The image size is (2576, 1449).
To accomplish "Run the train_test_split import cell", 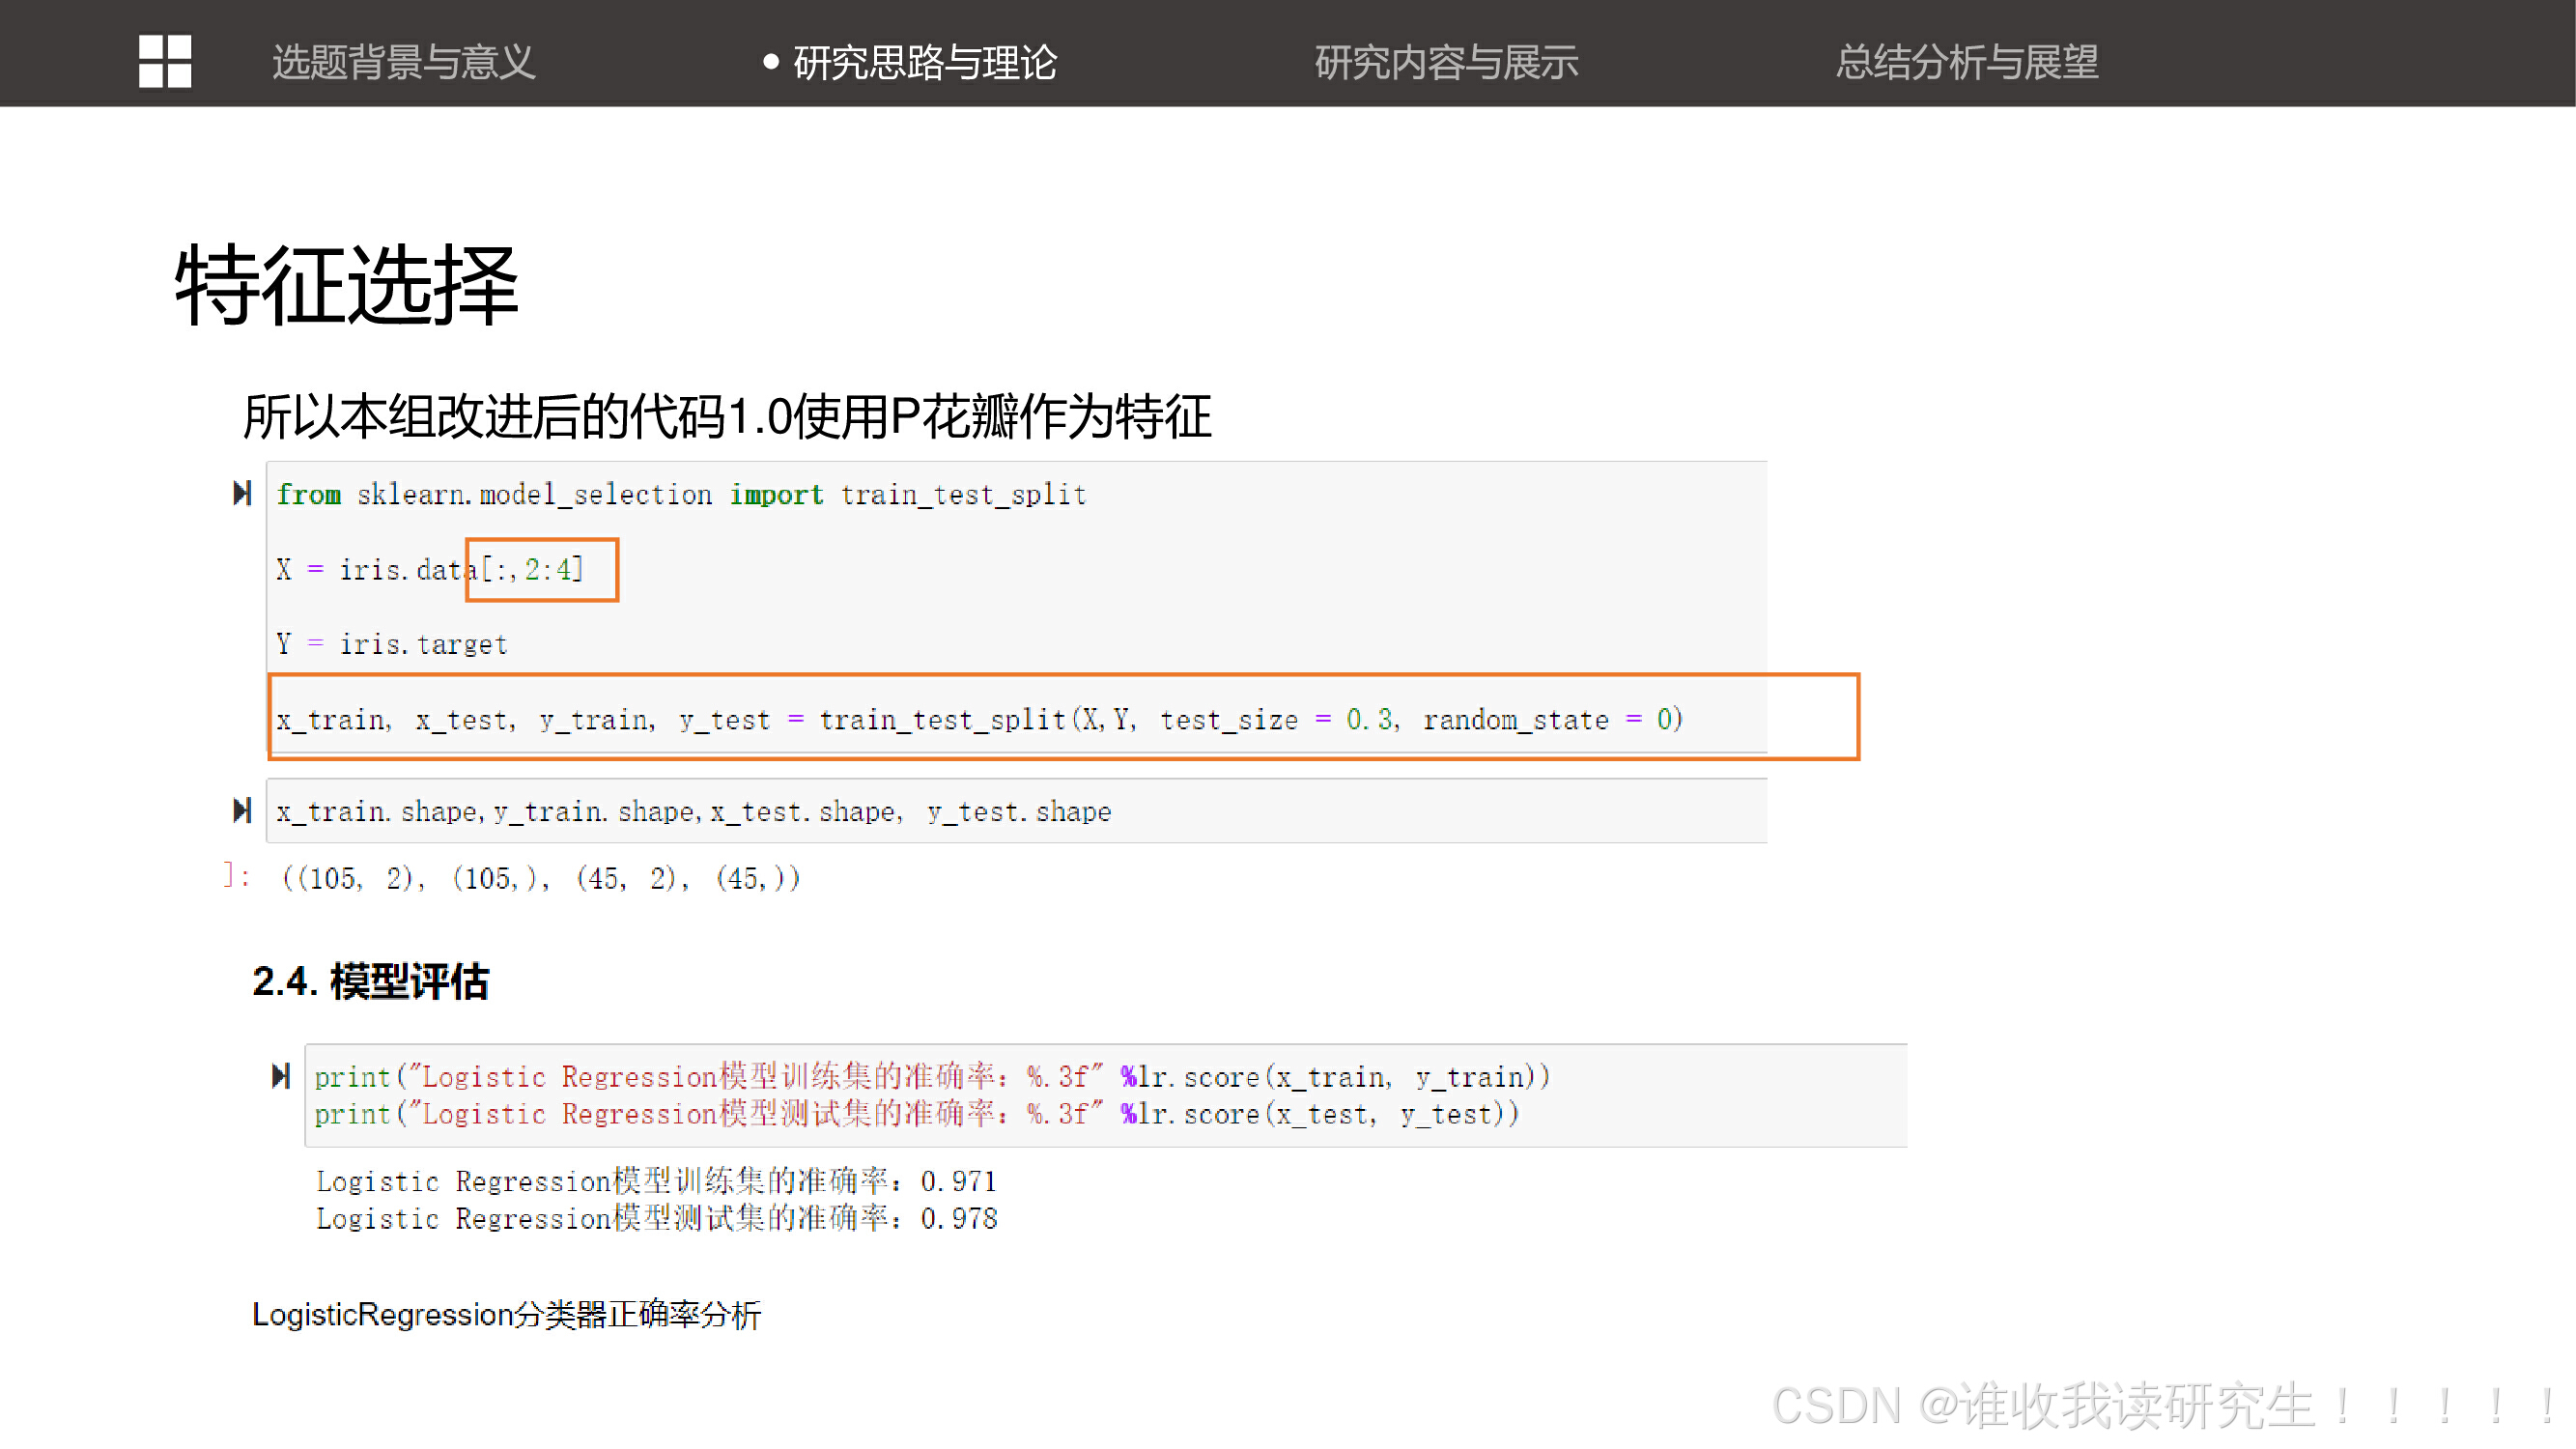I will point(242,493).
